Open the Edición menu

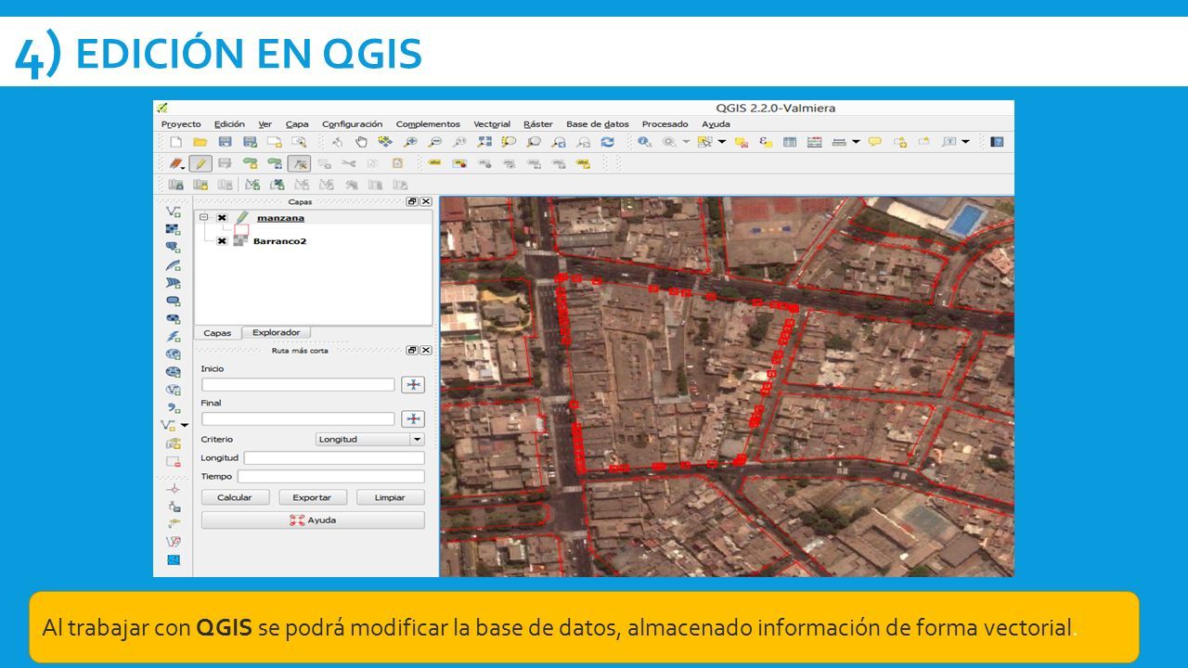click(x=229, y=124)
